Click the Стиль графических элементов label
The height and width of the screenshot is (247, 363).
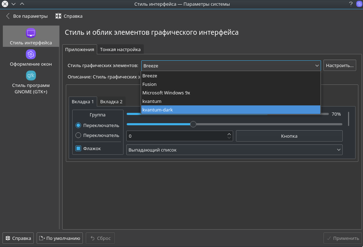click(x=103, y=66)
